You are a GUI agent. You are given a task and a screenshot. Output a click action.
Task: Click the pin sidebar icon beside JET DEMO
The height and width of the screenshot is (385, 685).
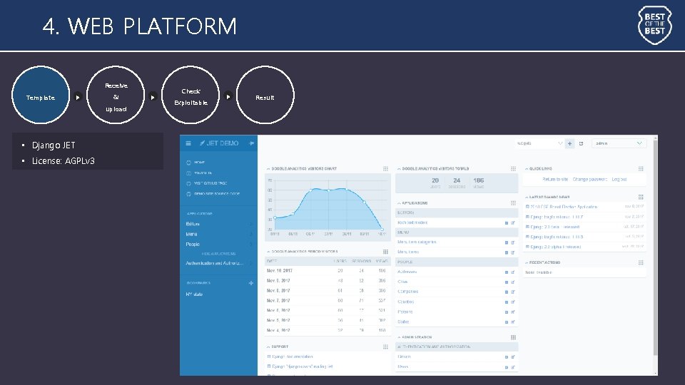coord(251,143)
